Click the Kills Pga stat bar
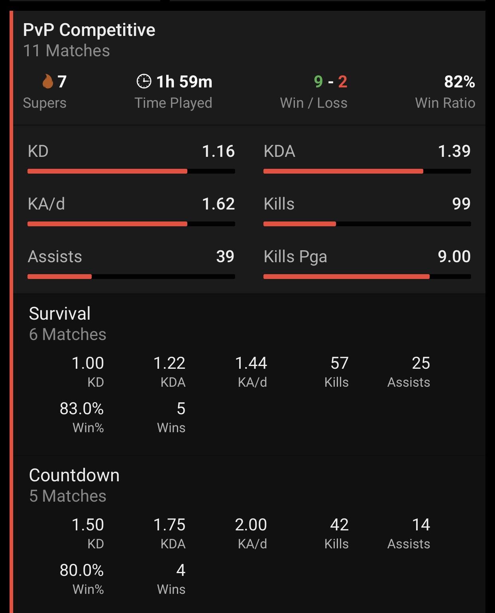Viewport: 495px width, 613px height. [367, 275]
